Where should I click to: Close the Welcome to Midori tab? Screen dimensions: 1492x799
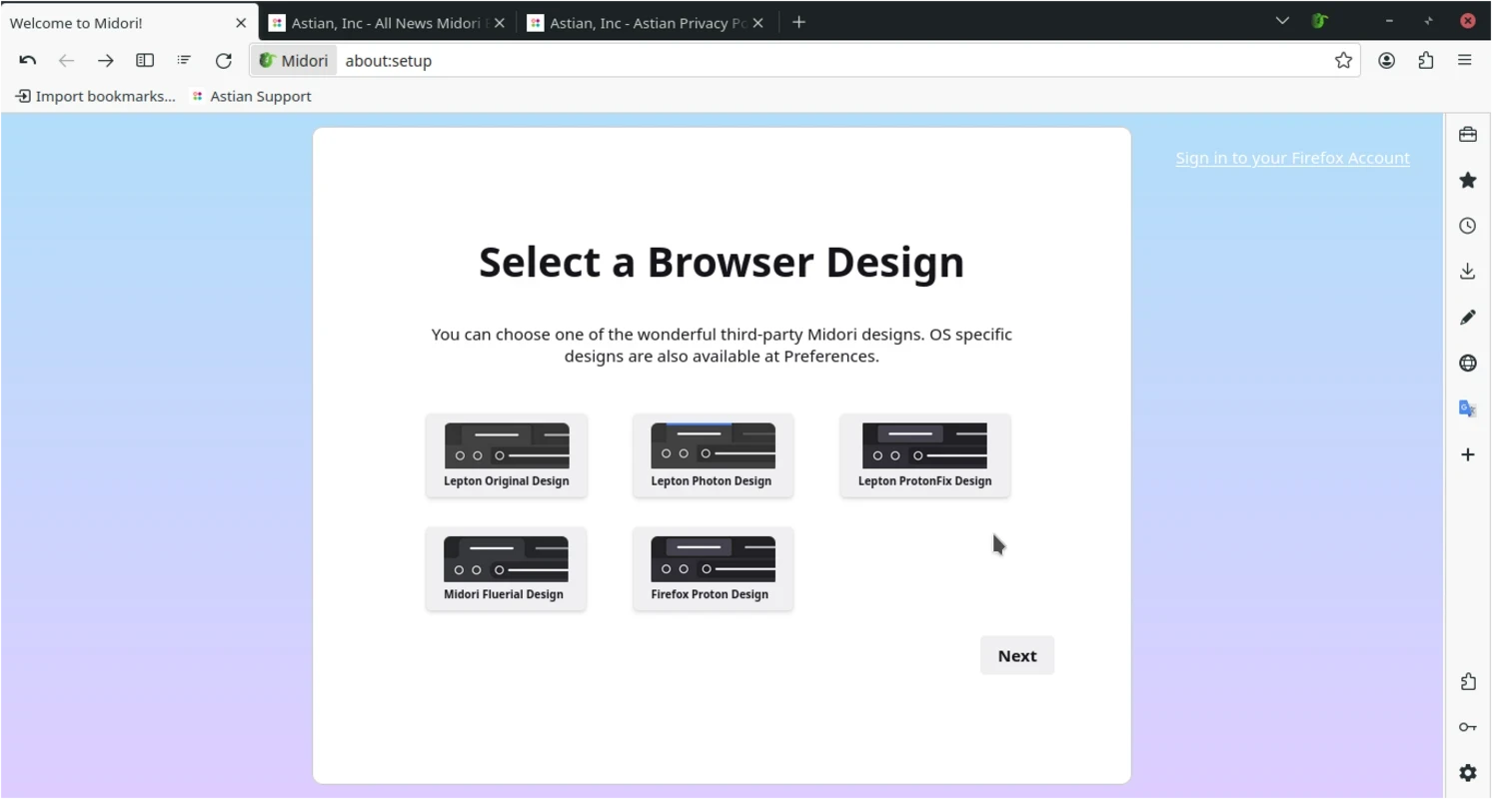(x=241, y=23)
